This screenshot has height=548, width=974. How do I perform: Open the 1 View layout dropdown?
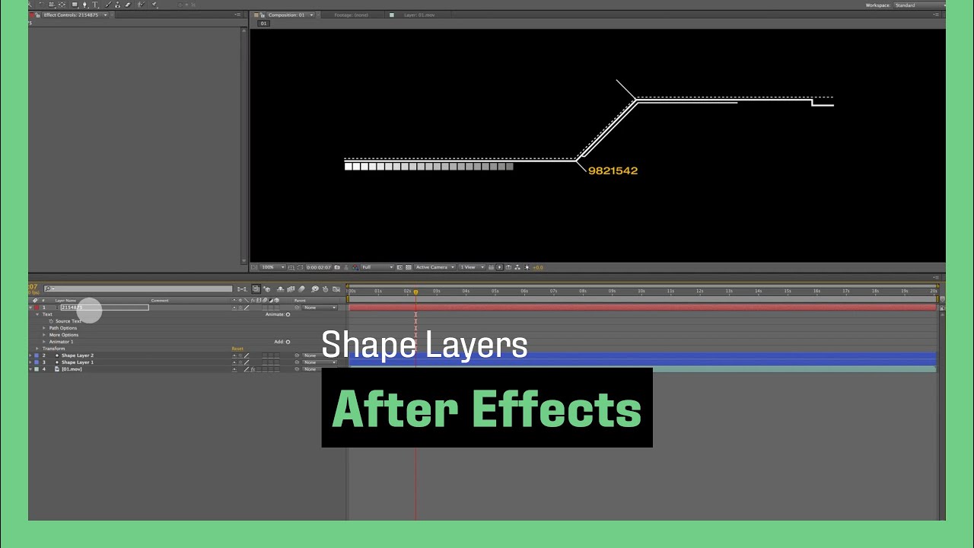[473, 267]
